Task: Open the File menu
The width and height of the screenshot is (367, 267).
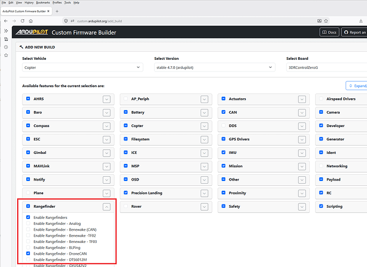Action: pyautogui.click(x=4, y=3)
